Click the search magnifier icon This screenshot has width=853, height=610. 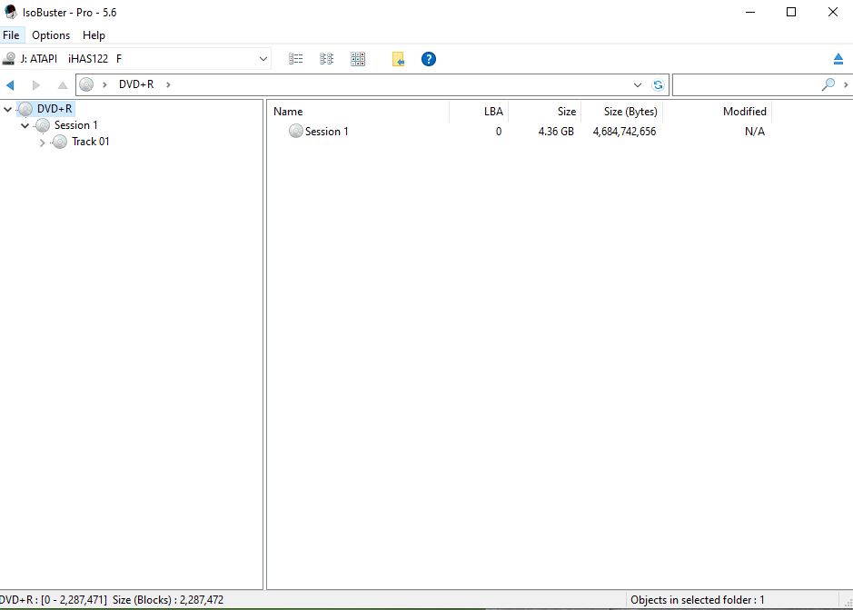[828, 84]
